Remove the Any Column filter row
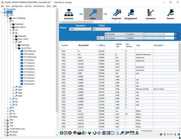Viewport: 181px width, 139px height. pyautogui.click(x=179, y=38)
